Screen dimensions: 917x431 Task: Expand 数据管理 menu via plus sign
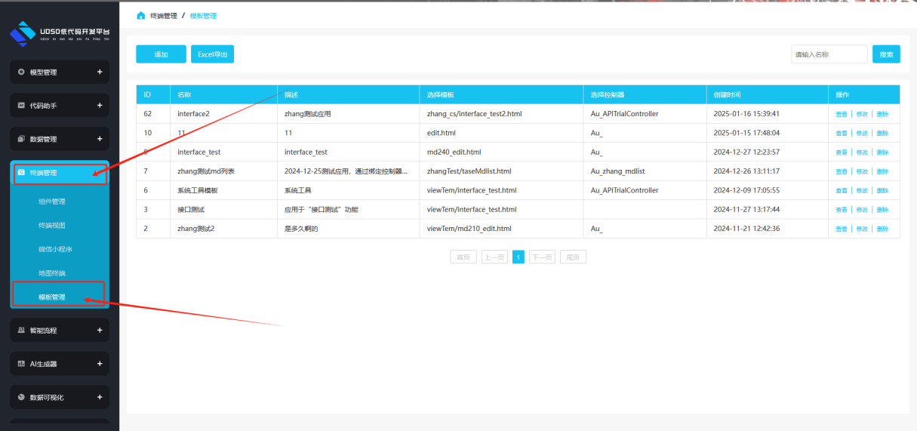100,139
